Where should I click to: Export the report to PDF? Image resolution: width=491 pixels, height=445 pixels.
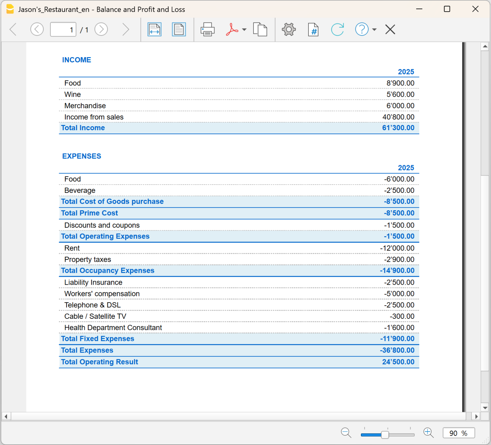pyautogui.click(x=232, y=30)
